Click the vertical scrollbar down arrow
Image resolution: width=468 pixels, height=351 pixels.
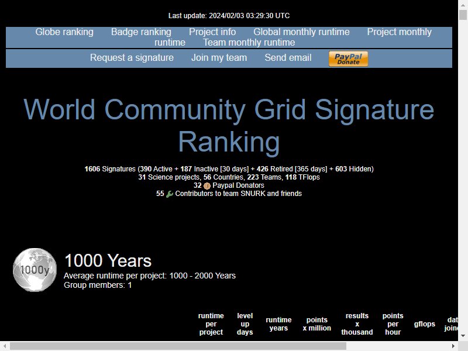[x=463, y=336]
